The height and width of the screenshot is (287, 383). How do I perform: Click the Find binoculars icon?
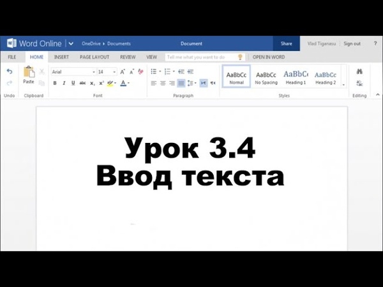[x=359, y=71]
